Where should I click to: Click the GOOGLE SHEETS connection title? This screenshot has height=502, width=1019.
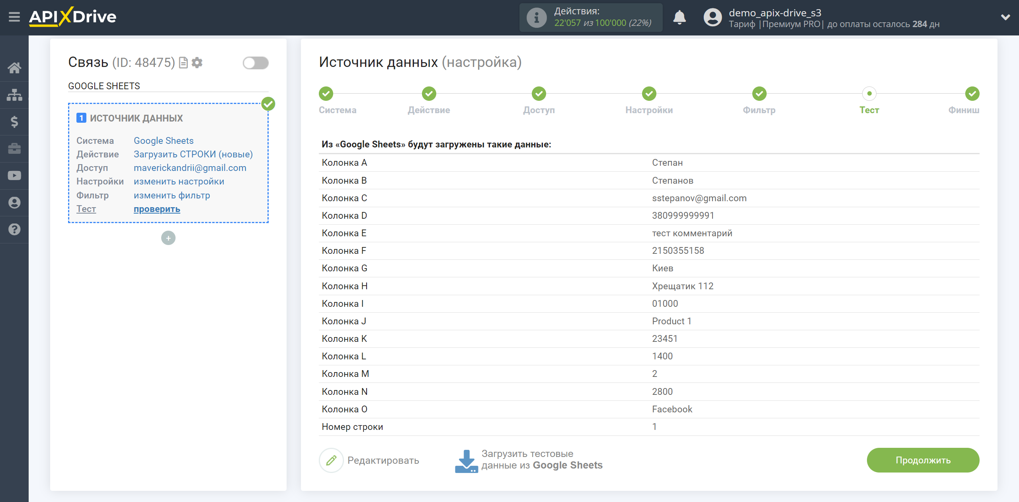point(104,86)
